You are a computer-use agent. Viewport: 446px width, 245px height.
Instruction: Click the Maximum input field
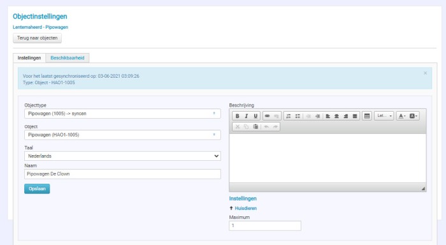265,226
